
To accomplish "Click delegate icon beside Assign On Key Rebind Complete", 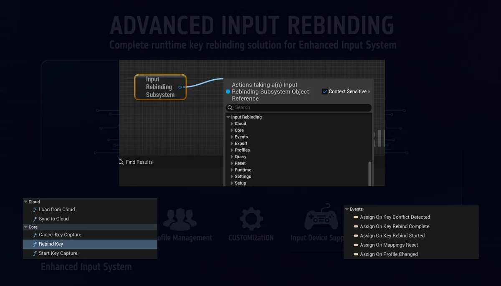I will point(356,226).
